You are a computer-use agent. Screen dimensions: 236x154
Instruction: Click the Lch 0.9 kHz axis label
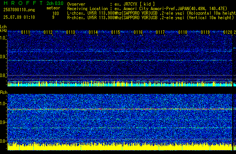3,57
